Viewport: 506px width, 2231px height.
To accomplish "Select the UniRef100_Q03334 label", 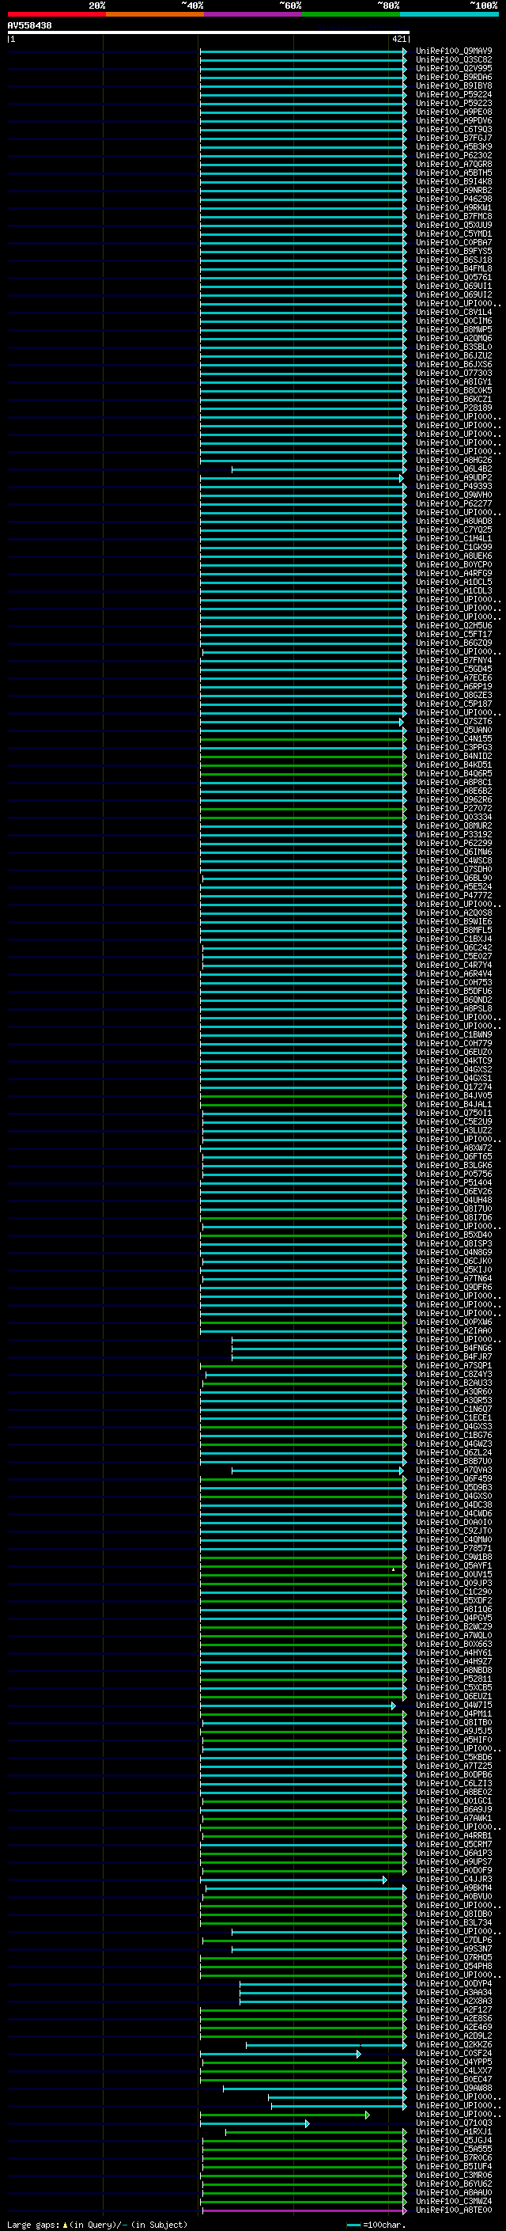I will 454,817.
